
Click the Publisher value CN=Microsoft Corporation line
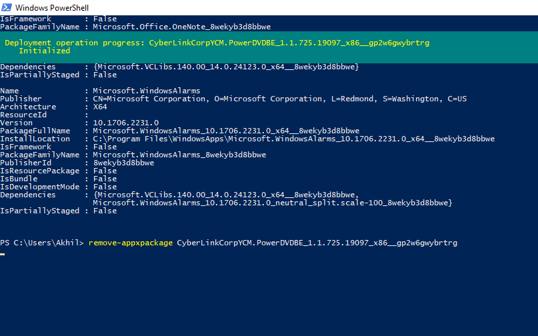point(279,99)
